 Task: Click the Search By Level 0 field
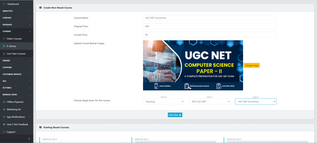(x=83, y=142)
